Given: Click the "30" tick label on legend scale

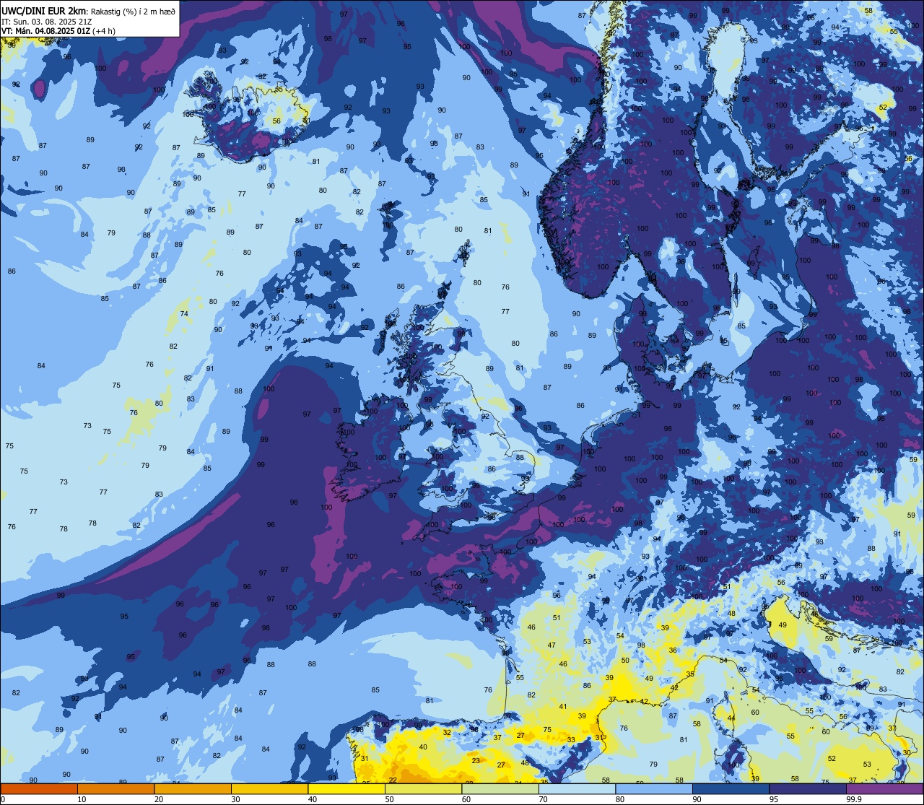Looking at the screenshot, I should point(235,799).
